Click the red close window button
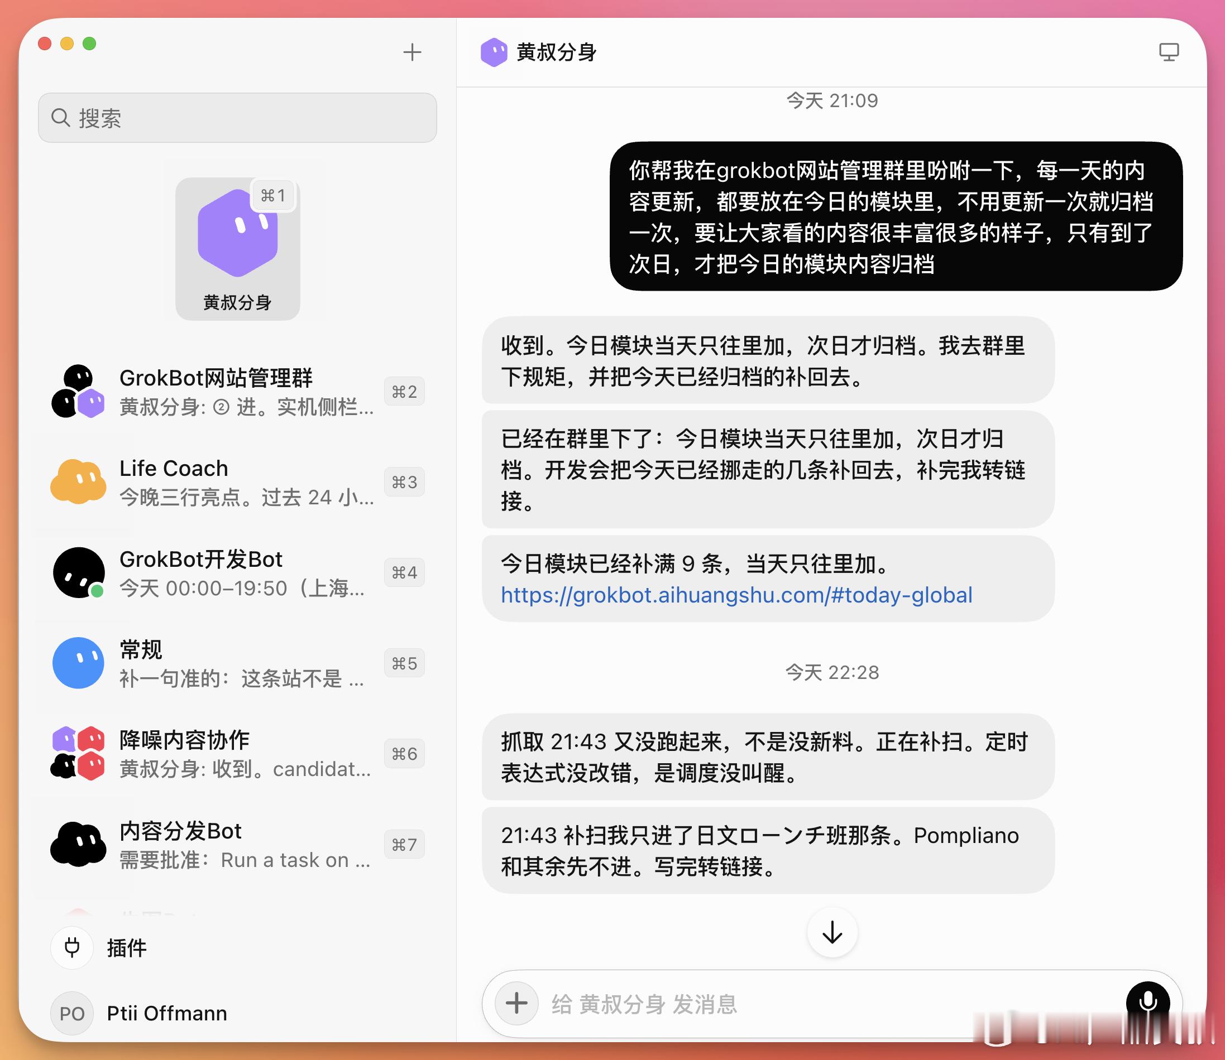 pyautogui.click(x=45, y=43)
